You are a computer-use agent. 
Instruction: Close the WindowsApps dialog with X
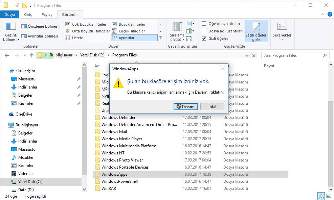pos(223,69)
